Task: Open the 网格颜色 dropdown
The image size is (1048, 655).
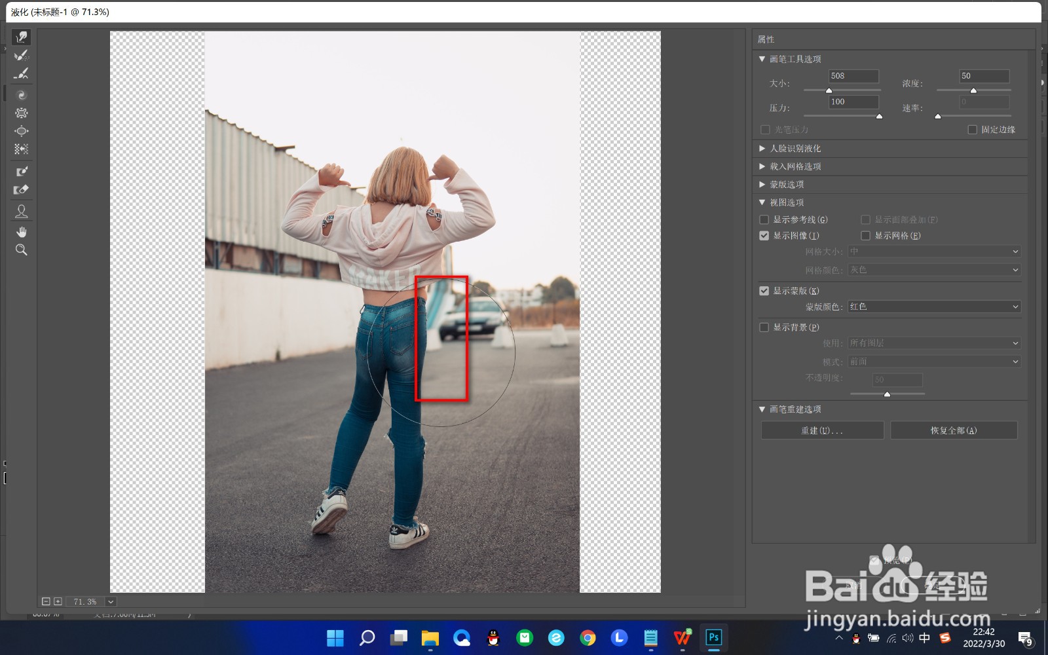Action: [x=934, y=270]
